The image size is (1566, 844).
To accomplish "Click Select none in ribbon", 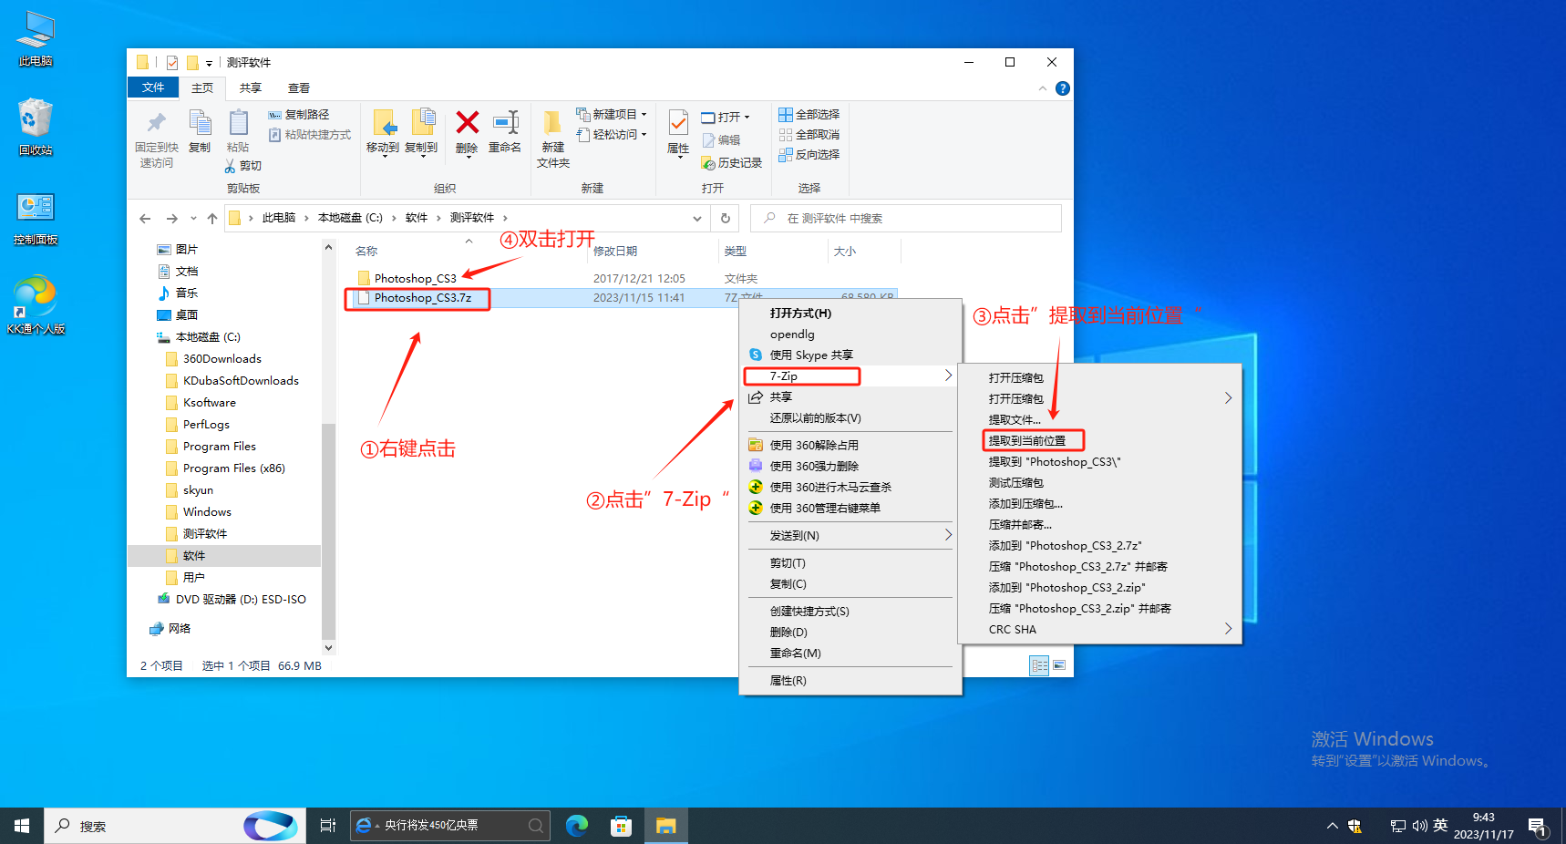I will click(809, 135).
